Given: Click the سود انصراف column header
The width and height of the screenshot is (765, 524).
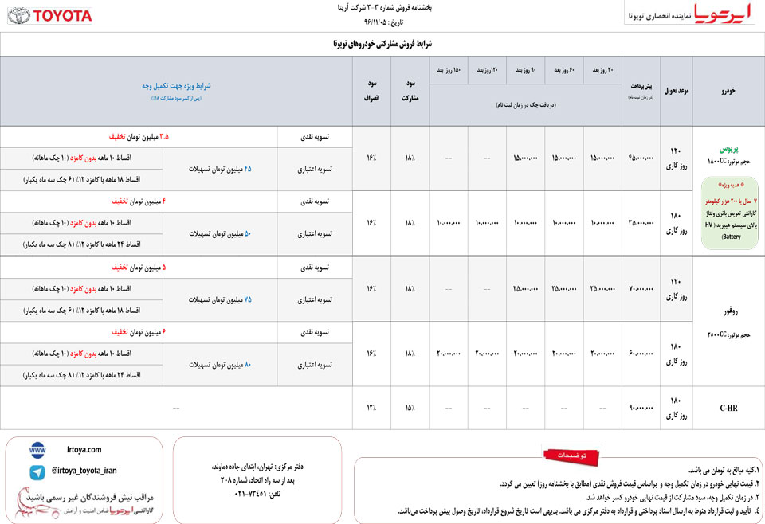Looking at the screenshot, I should (371, 90).
